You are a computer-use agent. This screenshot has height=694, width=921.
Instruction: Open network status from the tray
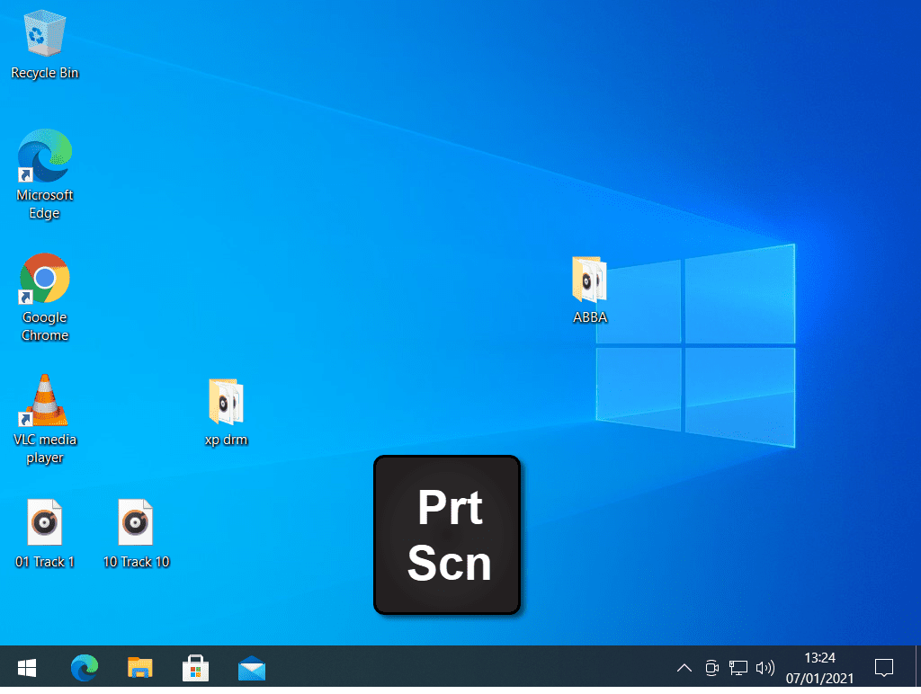(x=738, y=668)
